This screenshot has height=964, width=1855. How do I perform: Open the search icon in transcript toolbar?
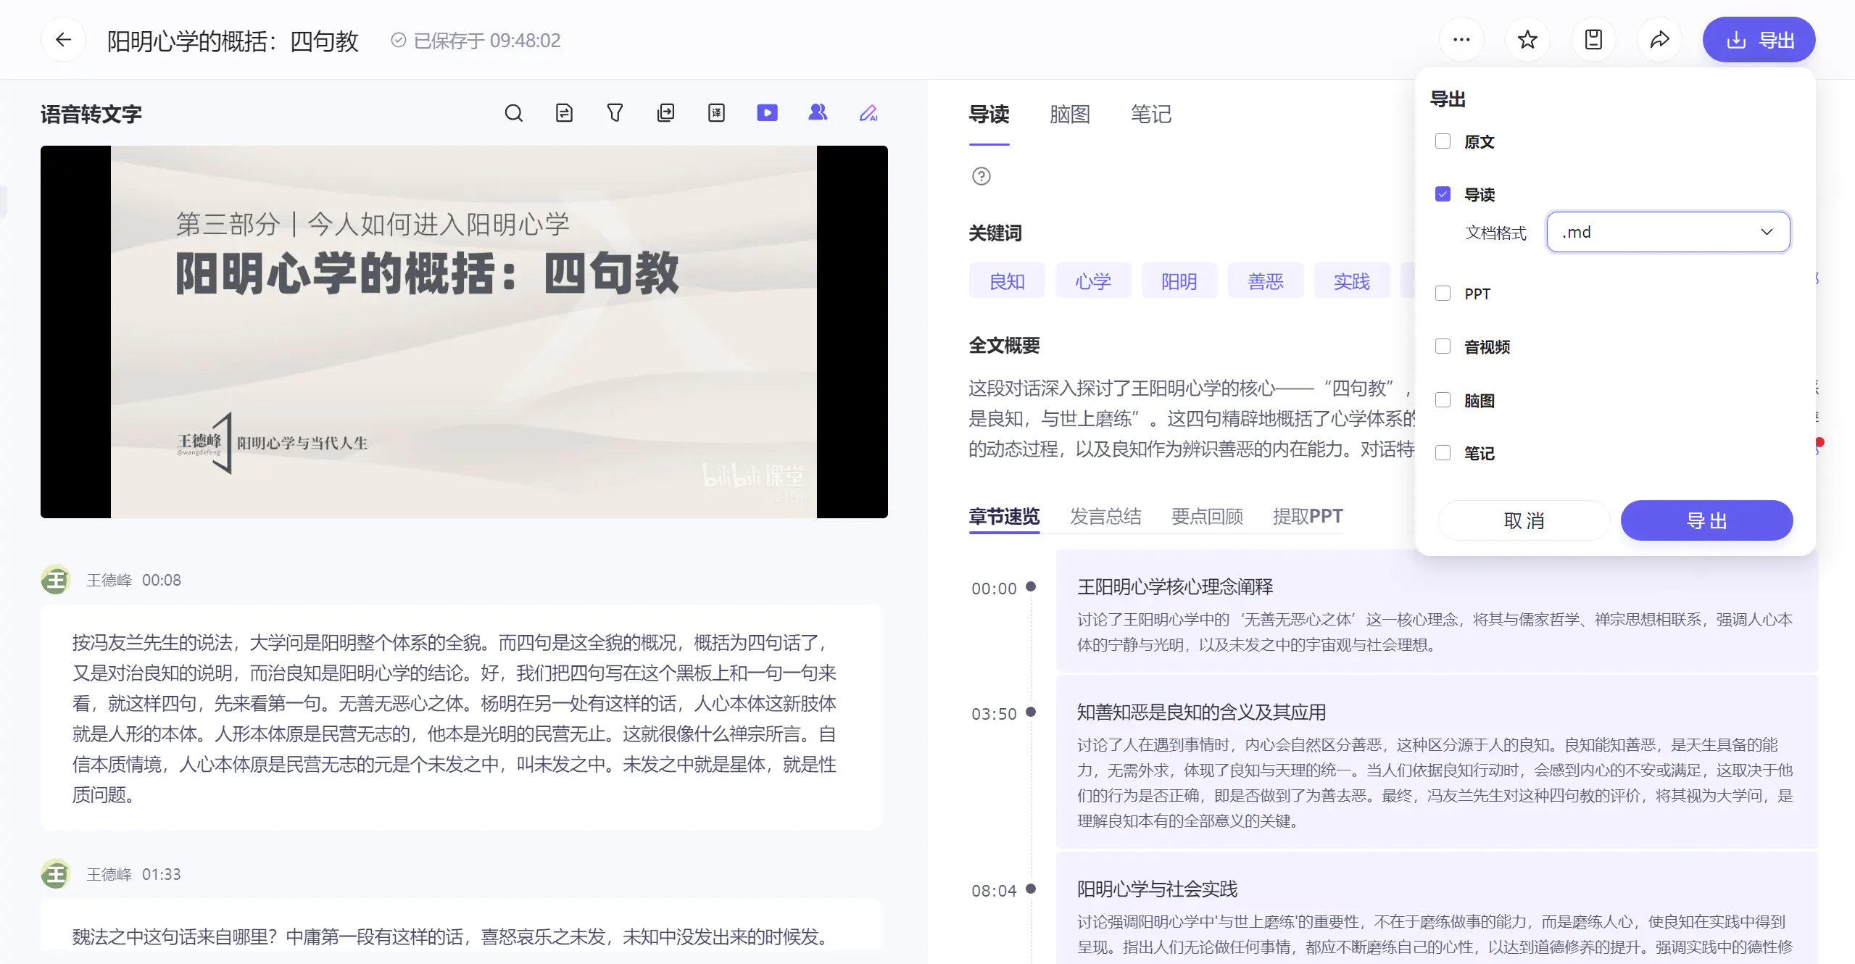click(513, 113)
